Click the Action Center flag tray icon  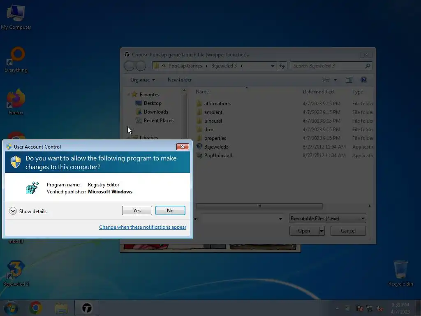click(x=359, y=309)
